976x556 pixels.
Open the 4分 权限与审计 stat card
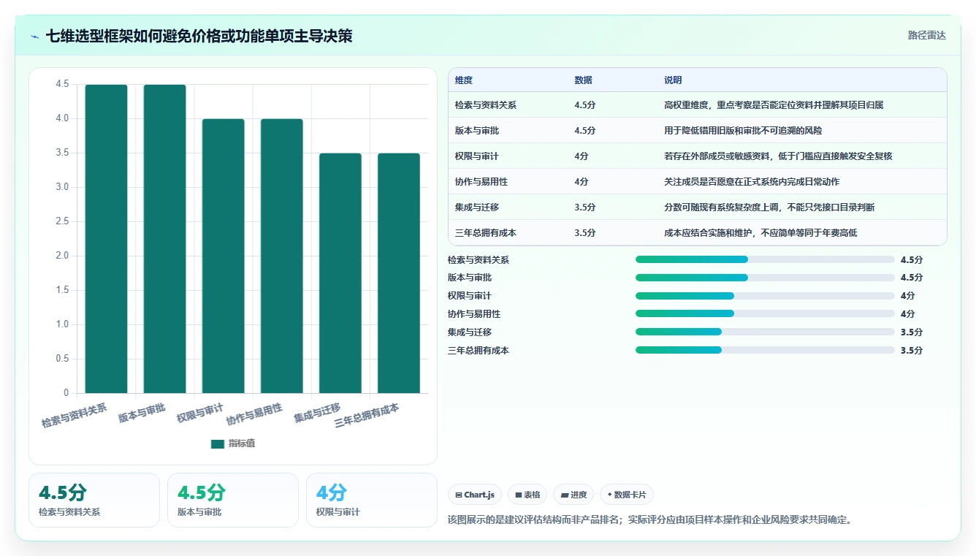tap(372, 500)
